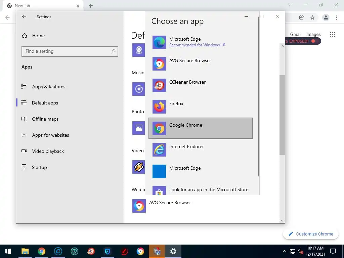Click the Maps default app icon
344x258 pixels.
(x=138, y=50)
